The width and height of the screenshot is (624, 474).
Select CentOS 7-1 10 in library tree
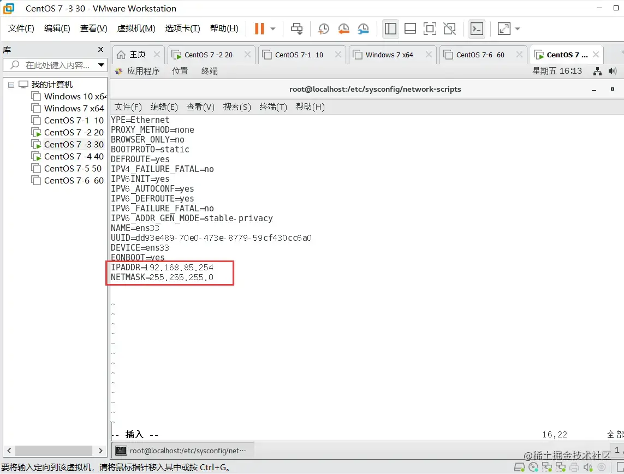tap(68, 120)
